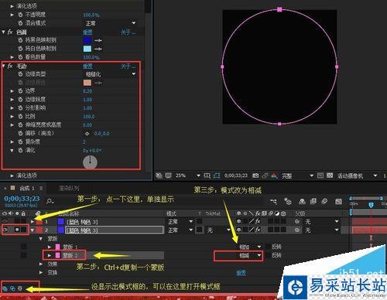Viewport: 387px width, 300px height.
Task: Click the always preview this view icon
Action: point(159,176)
